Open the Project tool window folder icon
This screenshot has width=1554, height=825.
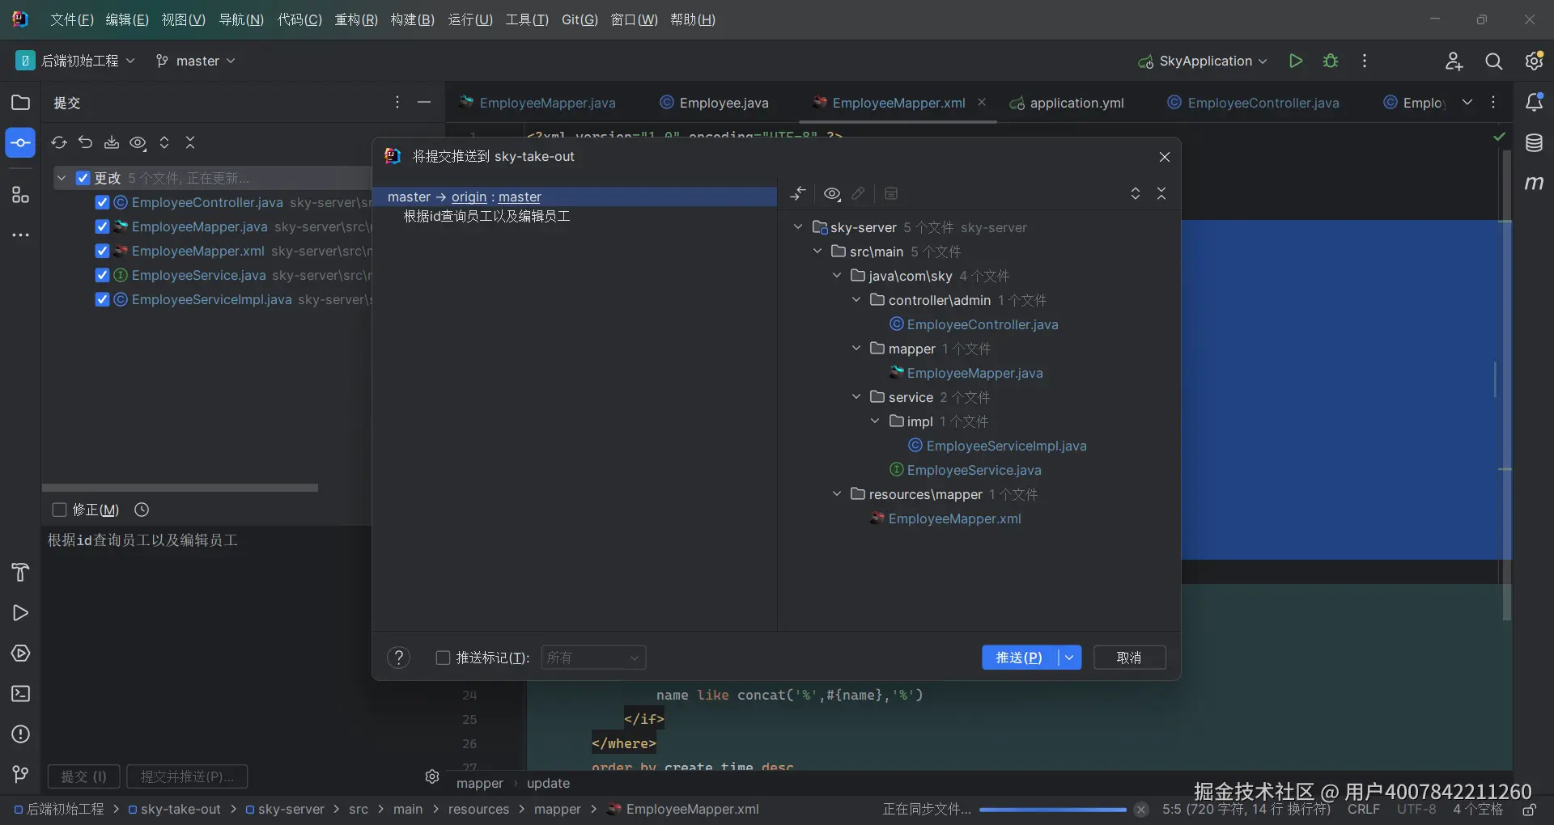pyautogui.click(x=20, y=103)
